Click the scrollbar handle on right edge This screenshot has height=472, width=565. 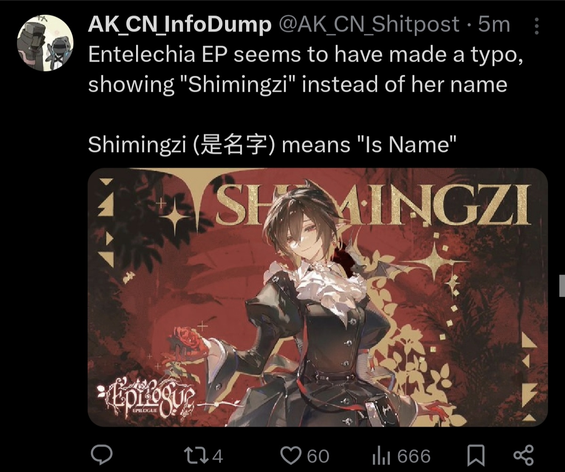562,285
